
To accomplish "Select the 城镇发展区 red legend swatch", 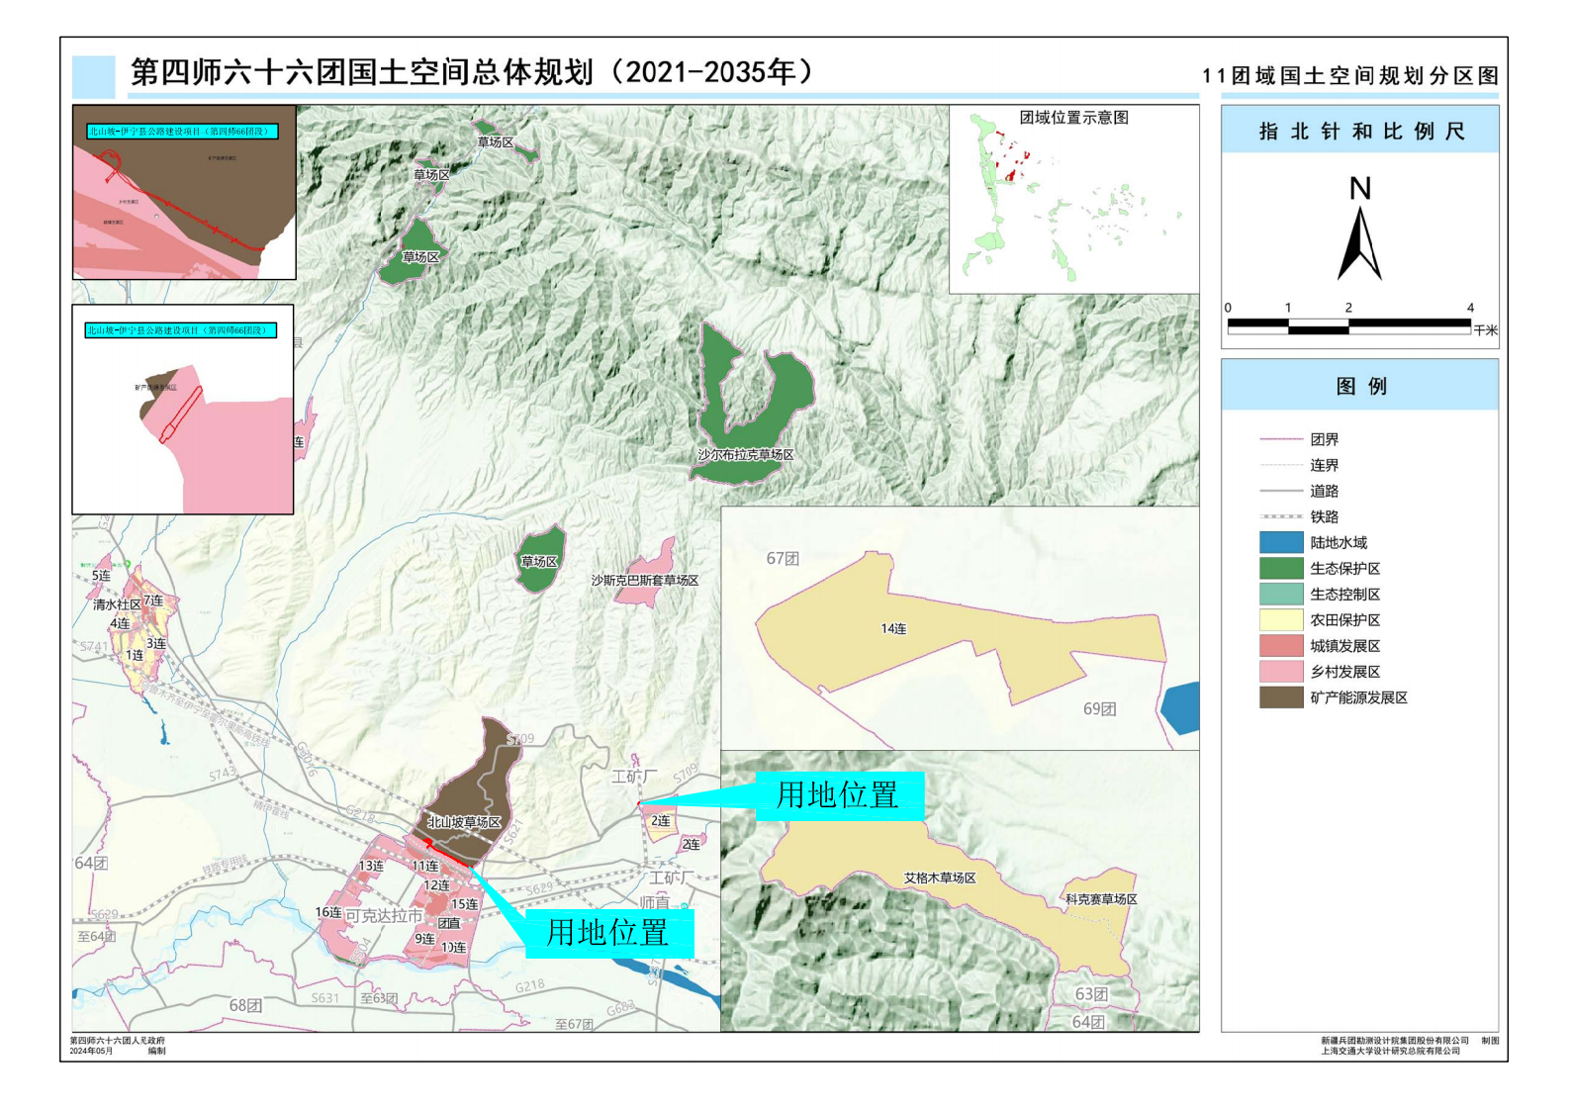I will click(x=1281, y=645).
